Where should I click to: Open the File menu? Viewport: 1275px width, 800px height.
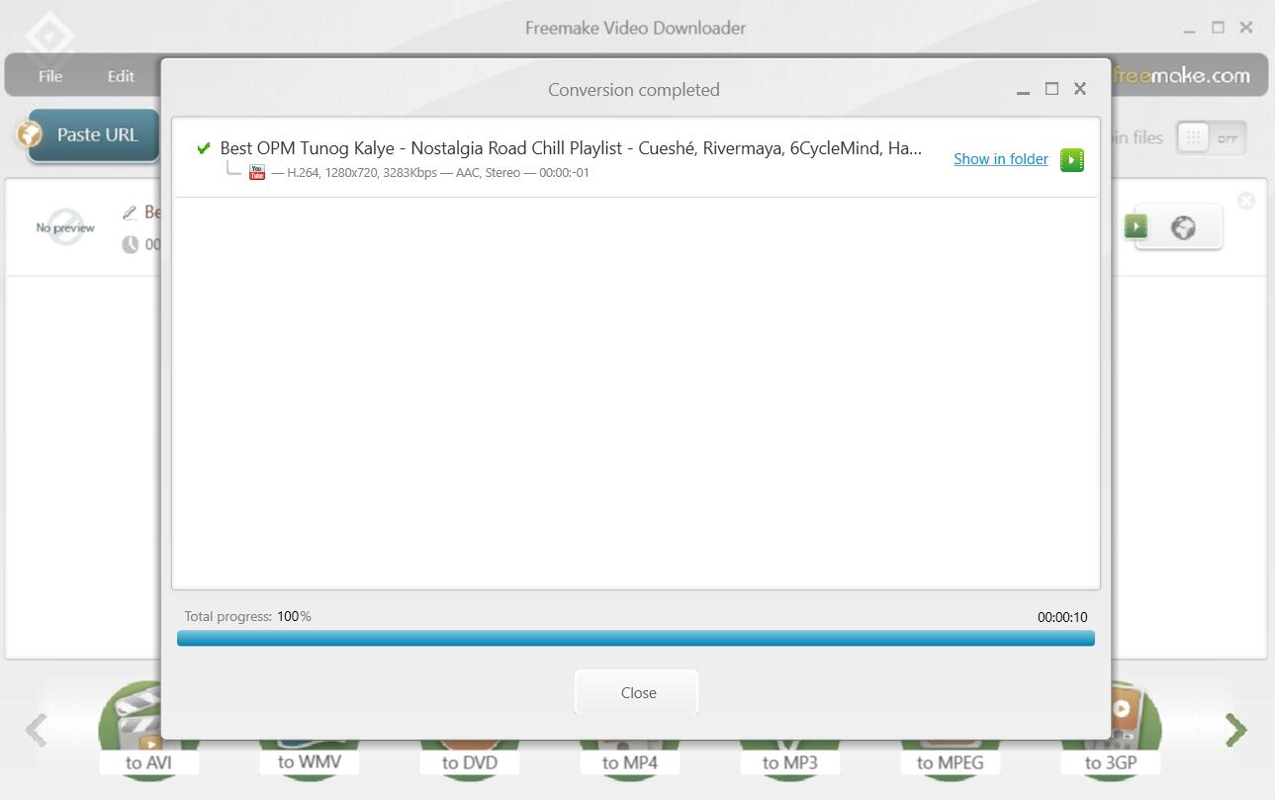(48, 75)
